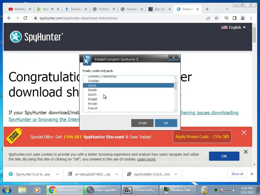
Task: Toggle the Chrome side panel icon
Action: pos(234,18)
